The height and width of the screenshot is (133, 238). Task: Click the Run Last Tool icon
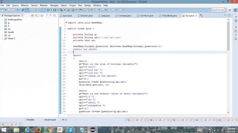pyautogui.click(x=61, y=10)
